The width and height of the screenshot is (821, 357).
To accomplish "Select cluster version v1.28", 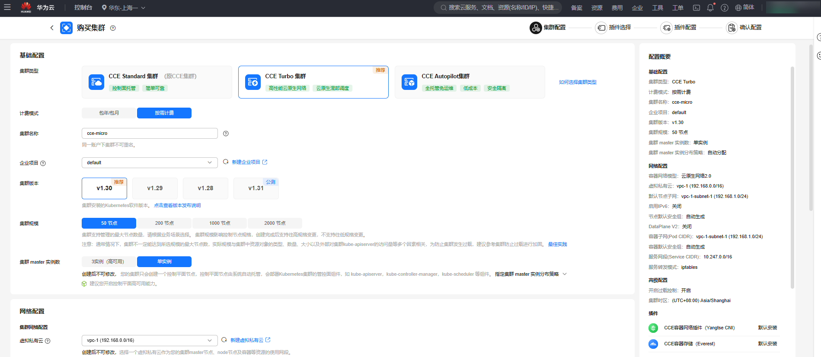I will click(205, 188).
